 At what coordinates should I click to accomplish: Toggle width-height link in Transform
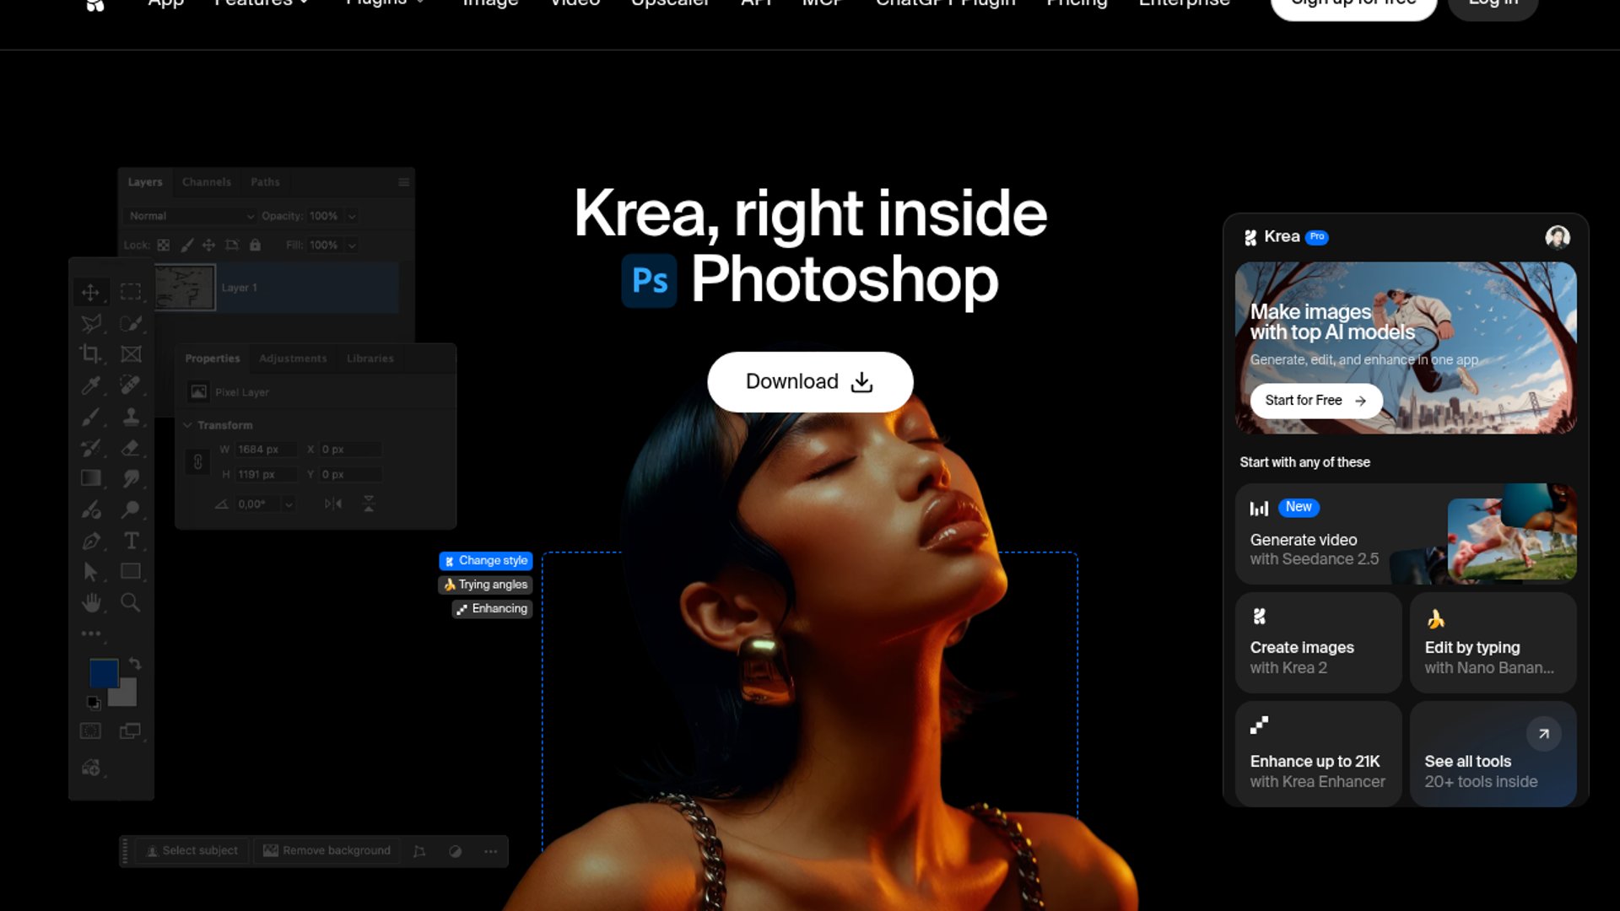[197, 461]
